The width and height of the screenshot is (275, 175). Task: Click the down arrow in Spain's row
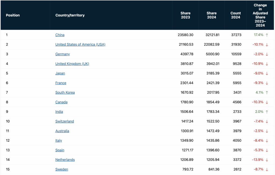(267, 151)
